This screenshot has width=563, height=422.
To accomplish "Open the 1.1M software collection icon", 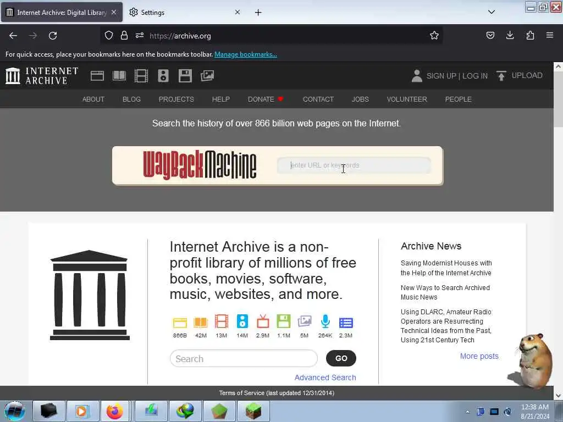I will pos(284,321).
